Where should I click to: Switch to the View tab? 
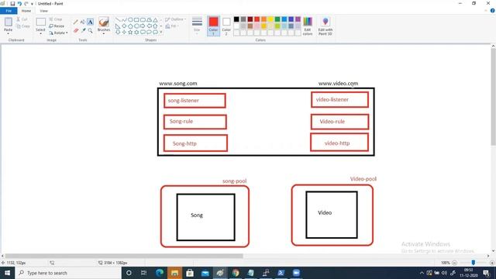pyautogui.click(x=43, y=11)
